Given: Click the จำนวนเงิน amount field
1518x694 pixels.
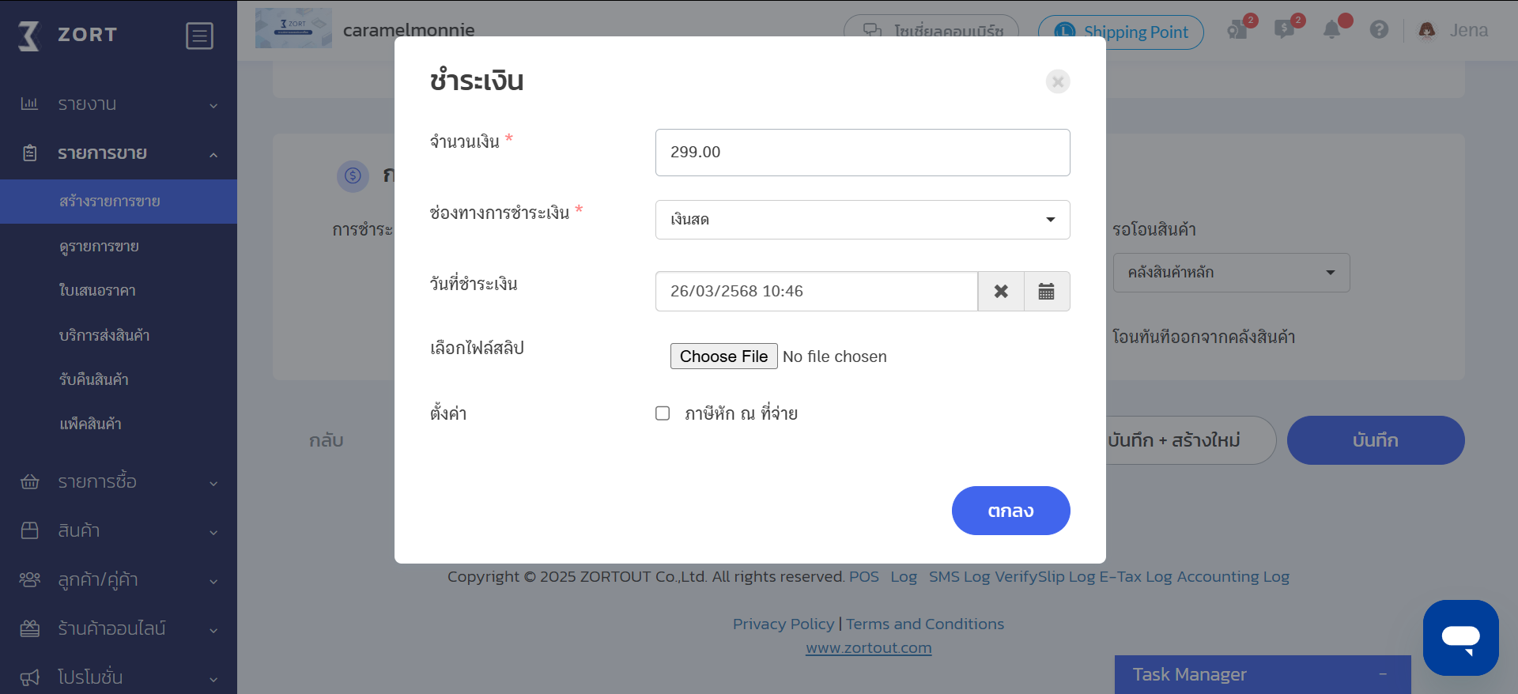Looking at the screenshot, I should 863,153.
